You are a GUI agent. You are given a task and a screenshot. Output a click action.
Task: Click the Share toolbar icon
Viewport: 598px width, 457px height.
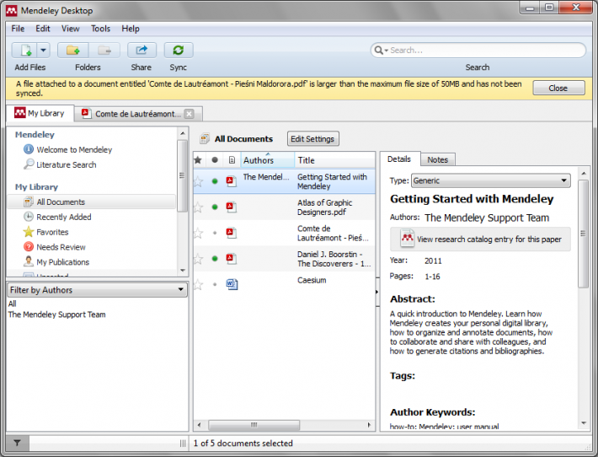coord(141,50)
